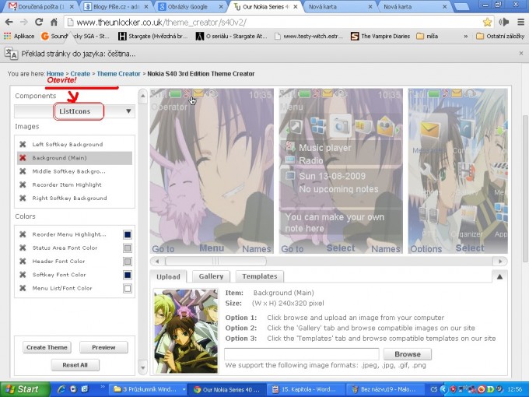Select the standby screen preview

coord(212,170)
